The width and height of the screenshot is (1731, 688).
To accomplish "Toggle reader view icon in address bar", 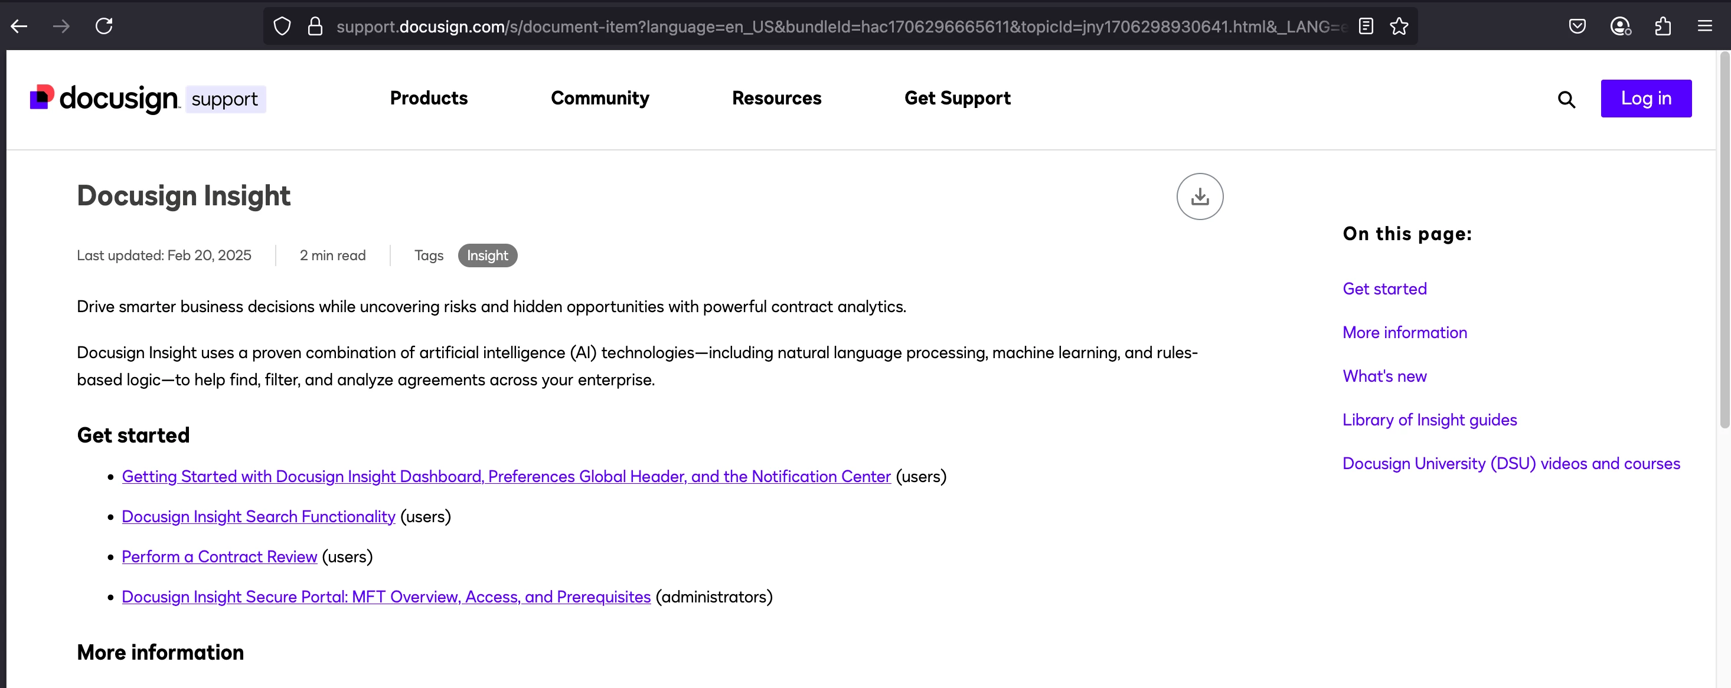I will click(x=1366, y=26).
